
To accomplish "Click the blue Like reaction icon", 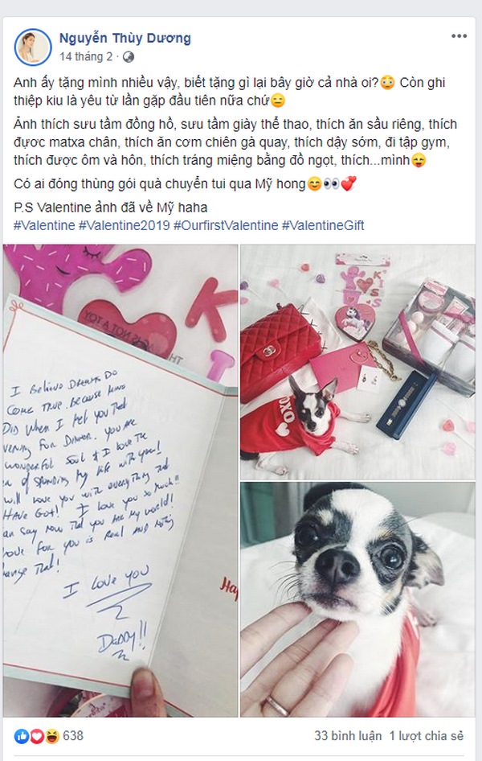I will (22, 736).
